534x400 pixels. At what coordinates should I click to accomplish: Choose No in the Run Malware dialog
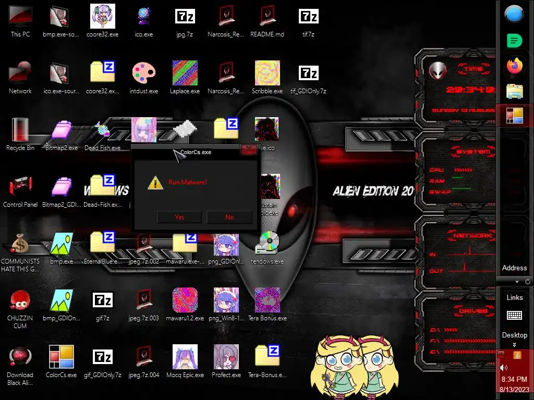coord(229,217)
